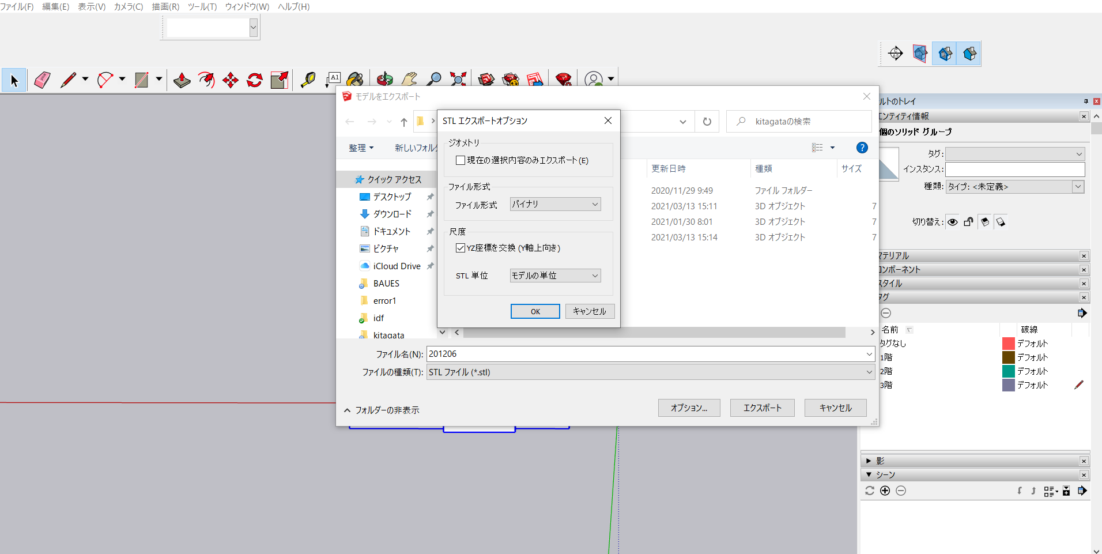
Task: Click the kitagataの検索 search box
Action: (799, 122)
